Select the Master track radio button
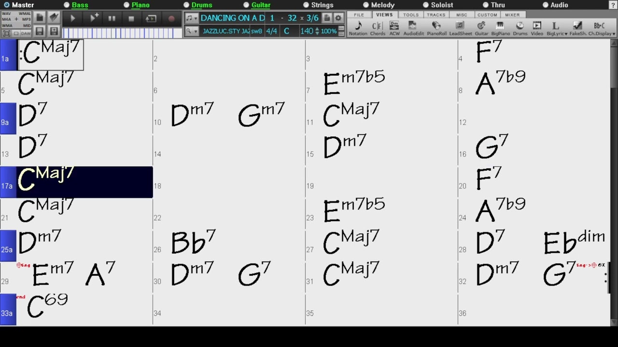 7,5
